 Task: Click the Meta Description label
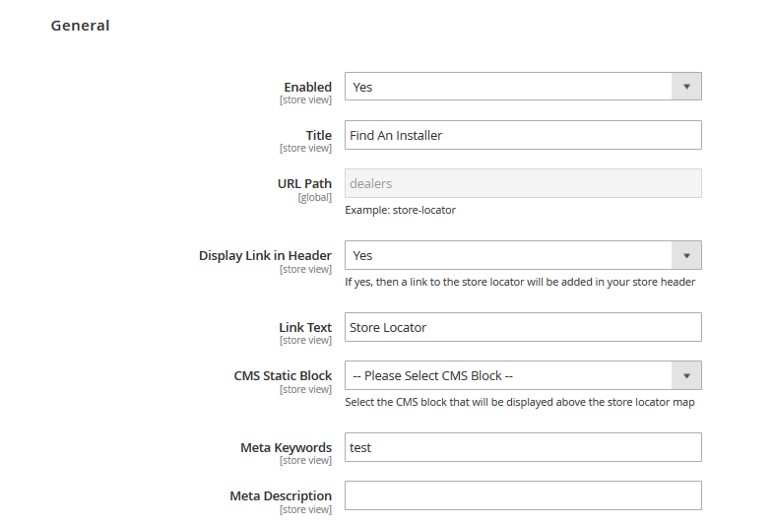coord(281,496)
